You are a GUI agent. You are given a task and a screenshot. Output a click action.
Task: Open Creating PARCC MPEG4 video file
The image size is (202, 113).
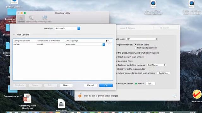pos(153,4)
